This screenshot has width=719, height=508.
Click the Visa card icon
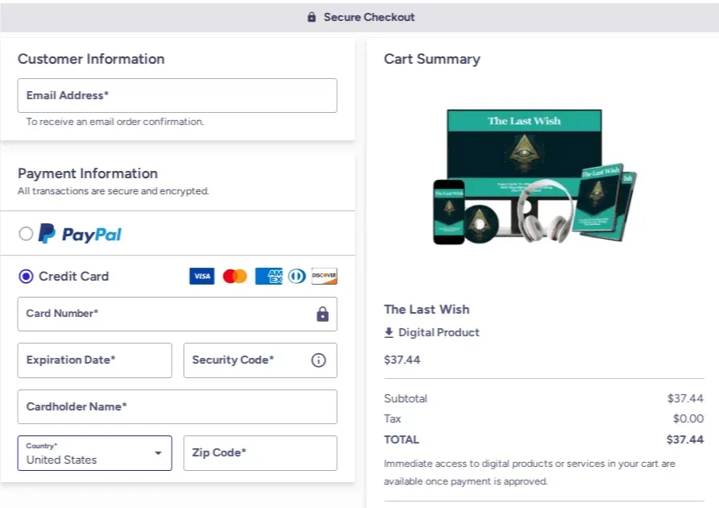[x=202, y=276]
